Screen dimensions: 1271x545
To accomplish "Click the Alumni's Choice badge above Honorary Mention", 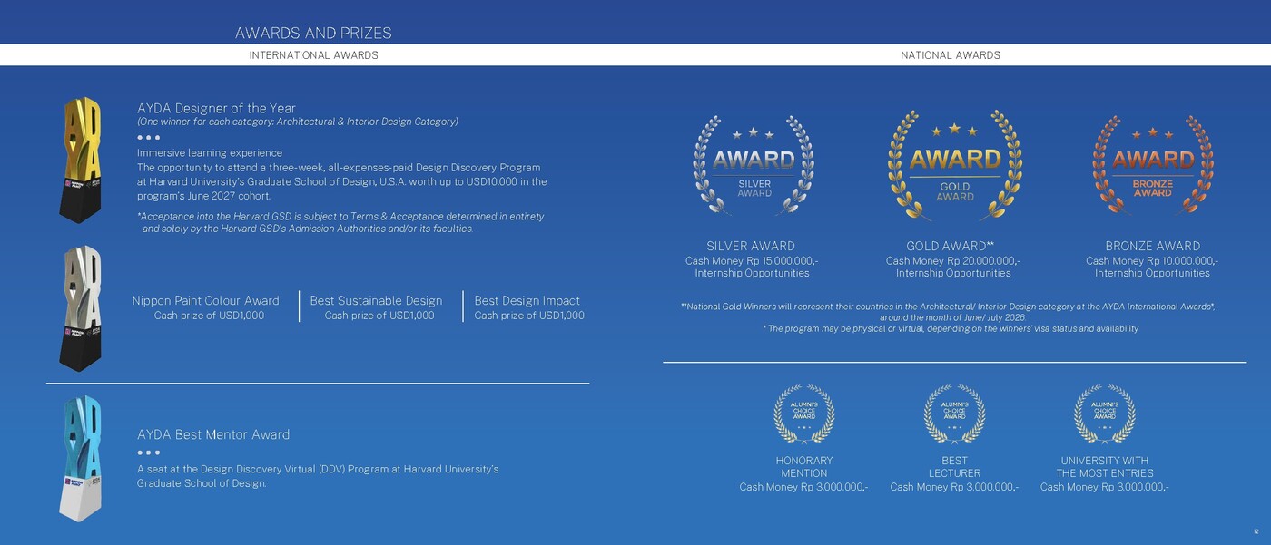I will tap(803, 414).
